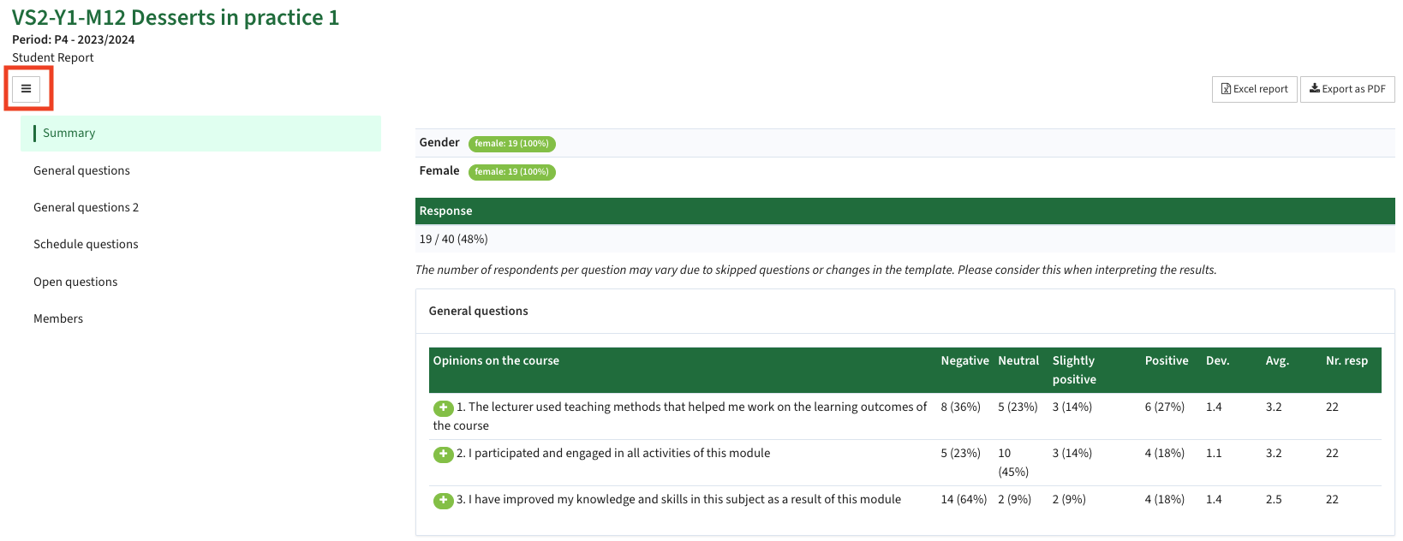
Task: Click the 2 (9%) neutral cell for question 3
Action: [1014, 499]
